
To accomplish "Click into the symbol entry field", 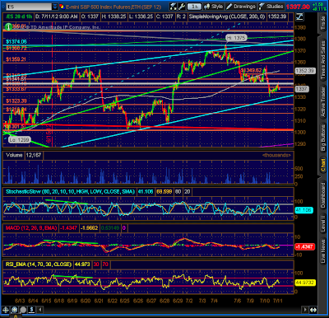I will coord(29,7).
